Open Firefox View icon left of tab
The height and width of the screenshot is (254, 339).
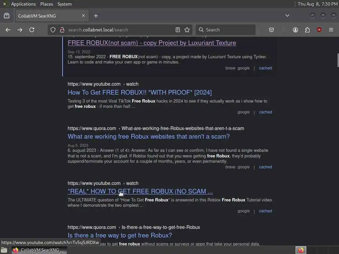click(x=7, y=16)
